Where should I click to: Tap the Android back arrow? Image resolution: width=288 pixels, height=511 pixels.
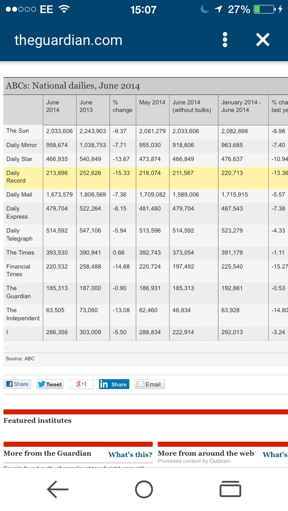point(58,489)
